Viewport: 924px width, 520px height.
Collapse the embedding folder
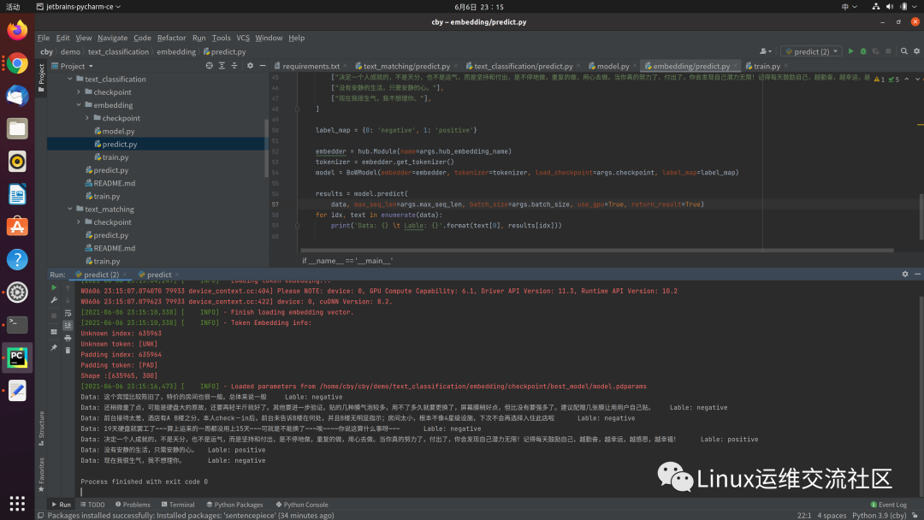click(x=79, y=105)
